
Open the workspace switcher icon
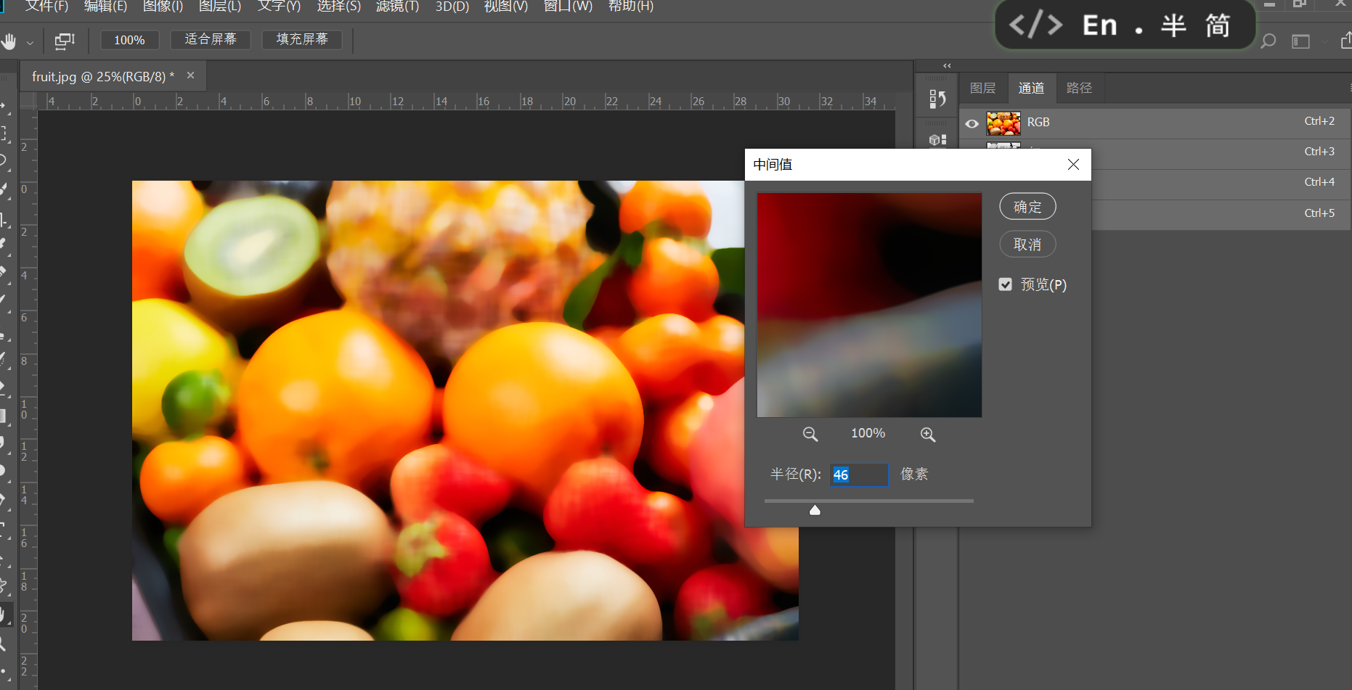pos(1300,41)
